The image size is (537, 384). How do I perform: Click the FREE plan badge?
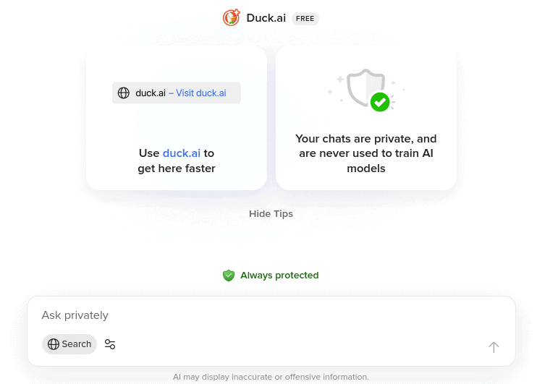(305, 19)
